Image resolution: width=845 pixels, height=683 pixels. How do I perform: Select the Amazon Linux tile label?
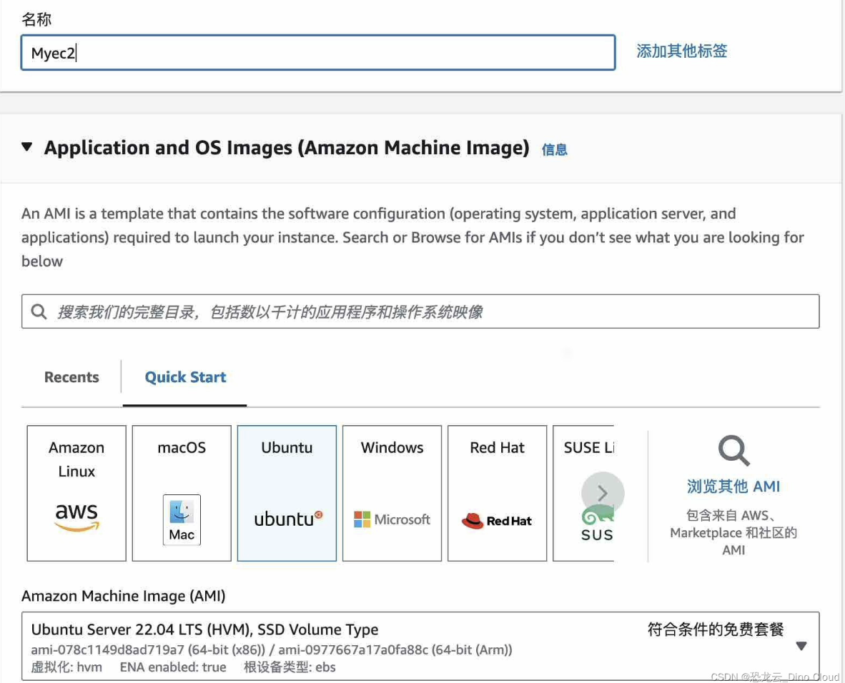click(x=76, y=459)
